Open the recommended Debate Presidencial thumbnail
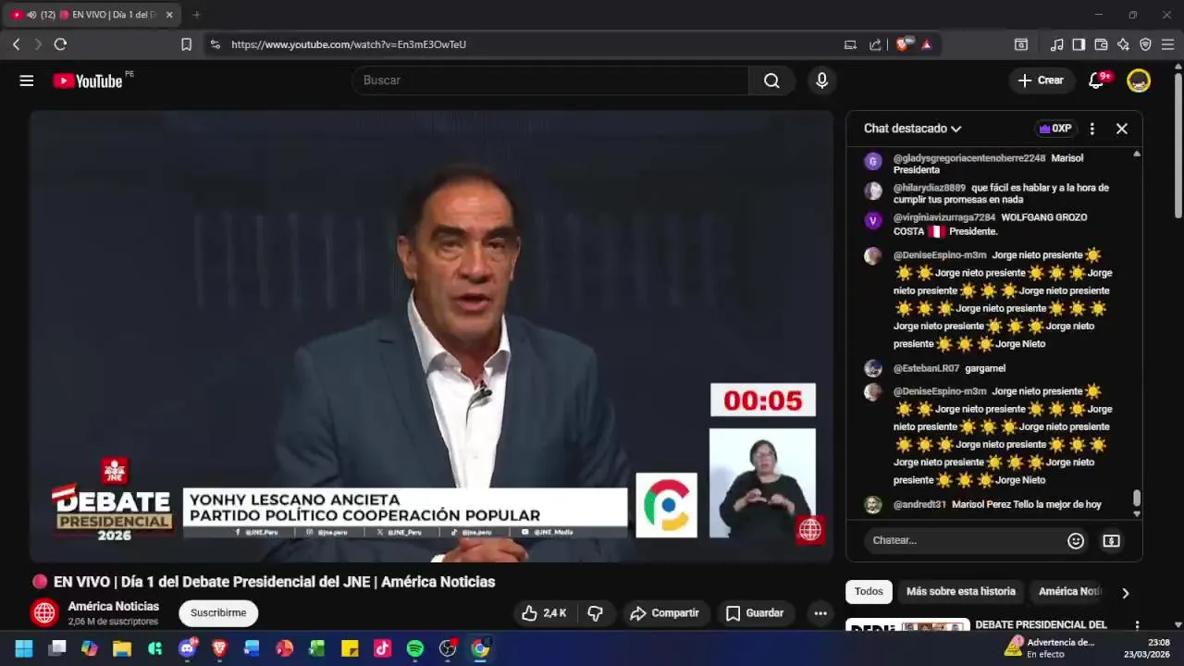Image resolution: width=1184 pixels, height=666 pixels. pyautogui.click(x=907, y=626)
